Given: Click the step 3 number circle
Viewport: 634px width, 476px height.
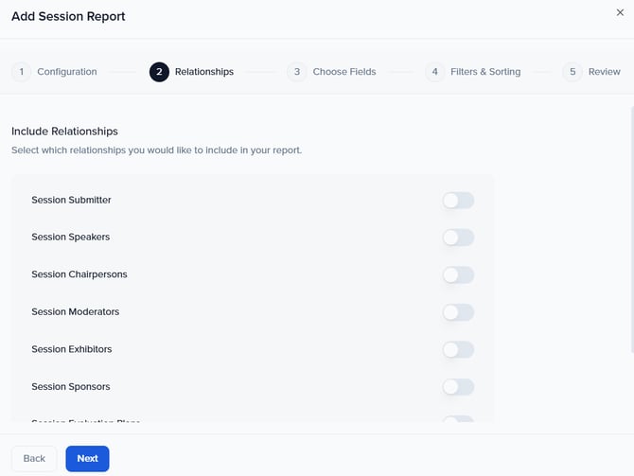Looking at the screenshot, I should coord(297,72).
